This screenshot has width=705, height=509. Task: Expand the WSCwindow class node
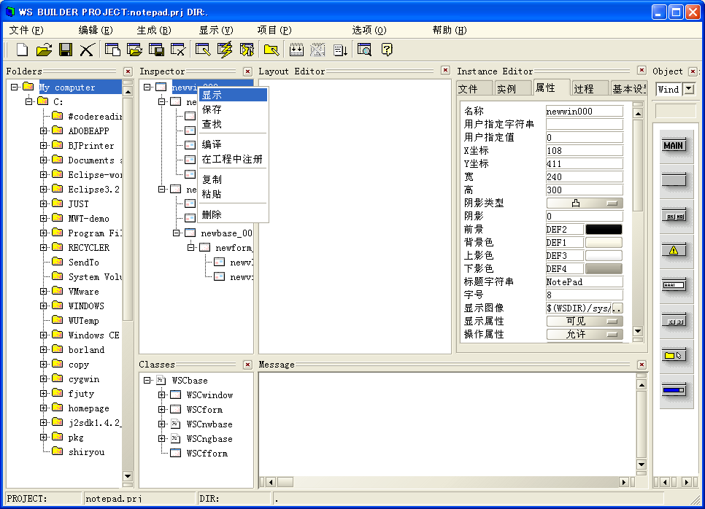tap(161, 395)
